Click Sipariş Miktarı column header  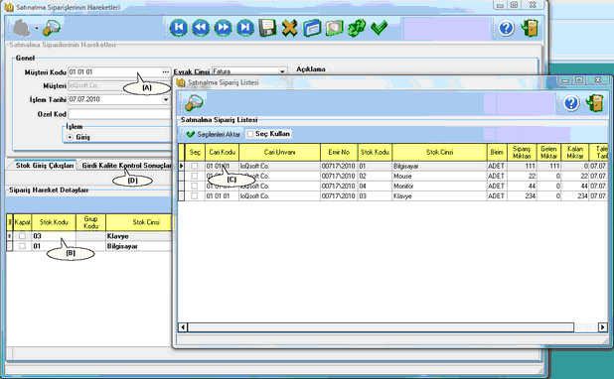pos(522,152)
